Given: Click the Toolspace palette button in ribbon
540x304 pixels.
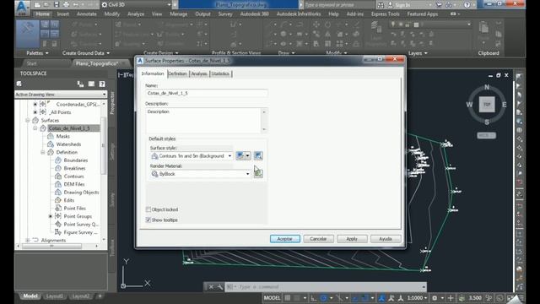Looking at the screenshot, I should [27, 34].
